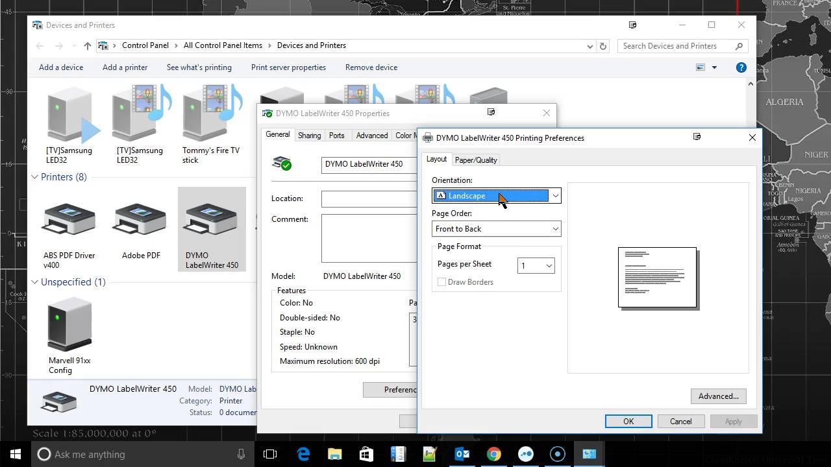Open the Windows Store taskbar icon
The width and height of the screenshot is (831, 467).
coord(366,454)
